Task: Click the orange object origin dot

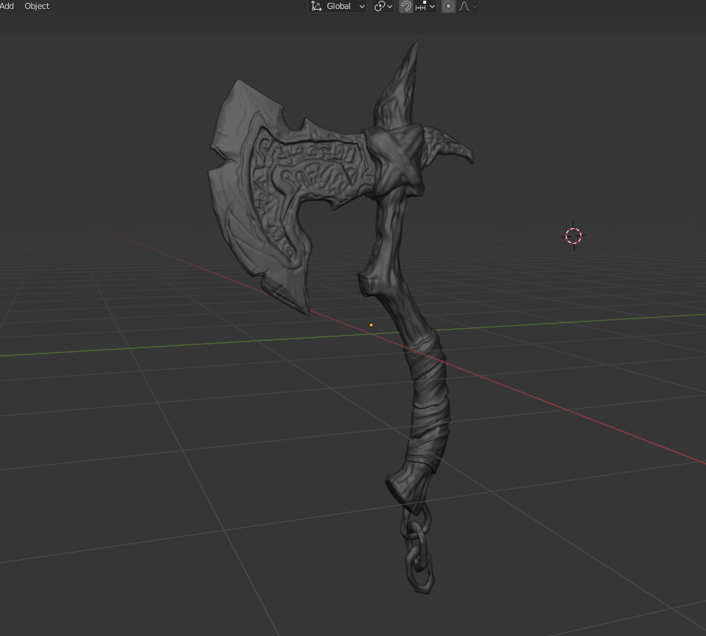Action: [x=371, y=324]
